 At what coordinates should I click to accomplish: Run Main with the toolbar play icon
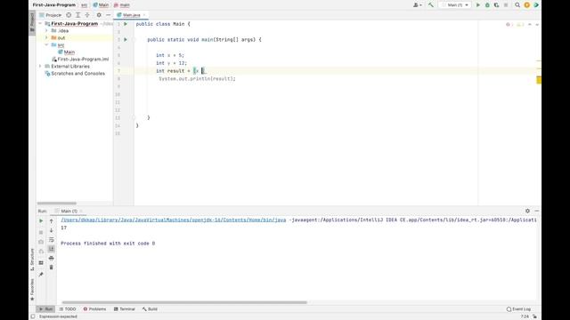click(x=478, y=5)
